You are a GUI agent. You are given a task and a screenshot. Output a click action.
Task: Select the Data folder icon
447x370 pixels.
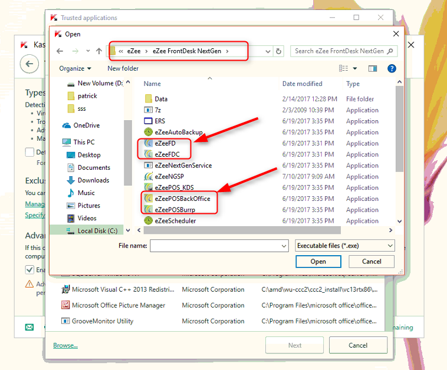coord(148,99)
